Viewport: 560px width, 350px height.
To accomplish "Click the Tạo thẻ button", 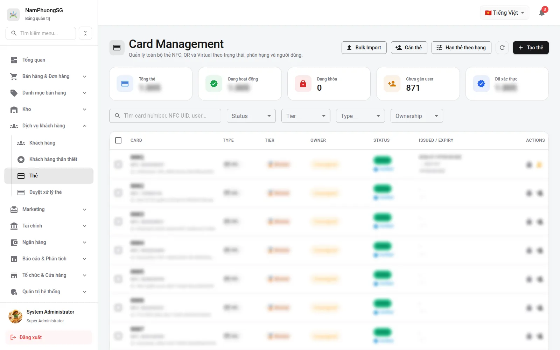I will pos(531,48).
